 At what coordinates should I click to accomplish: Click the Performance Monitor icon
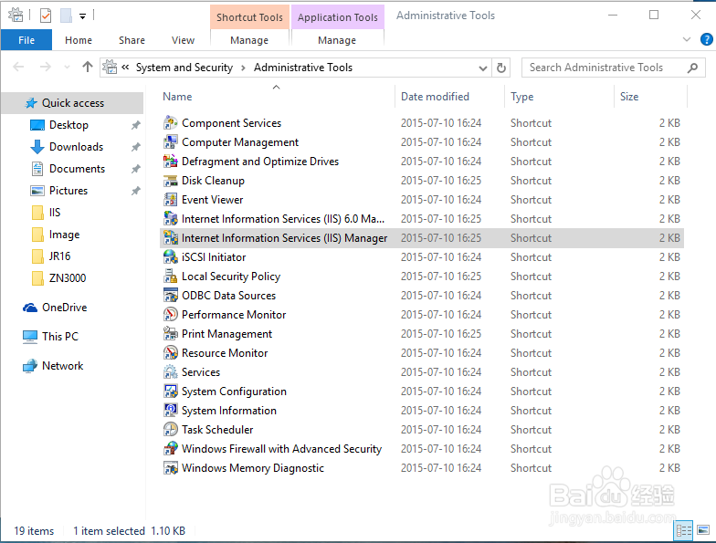click(170, 314)
